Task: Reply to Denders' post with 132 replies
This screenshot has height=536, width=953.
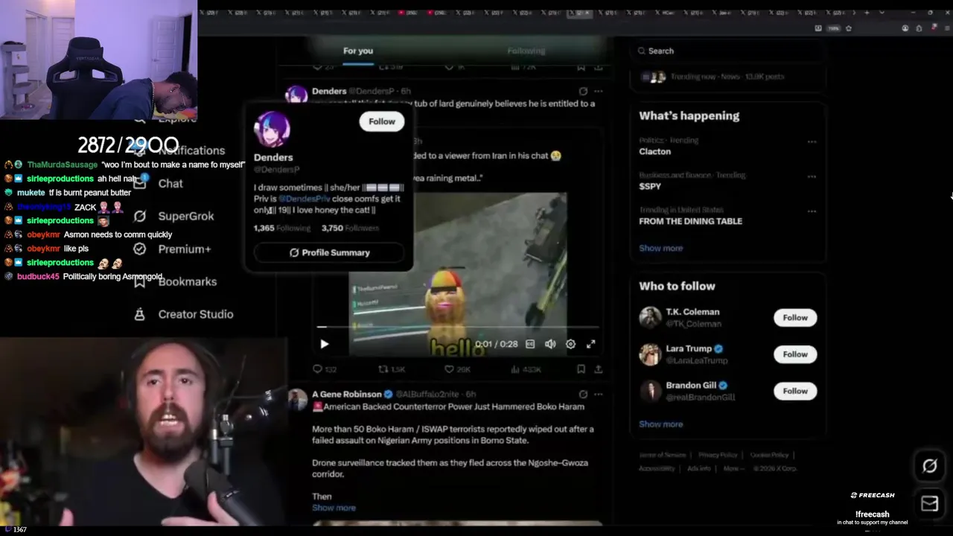Action: click(x=325, y=369)
